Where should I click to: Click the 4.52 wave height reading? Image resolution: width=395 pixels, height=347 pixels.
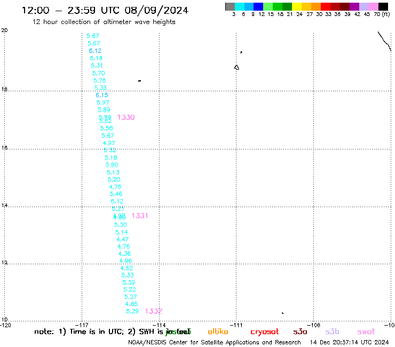click(127, 268)
